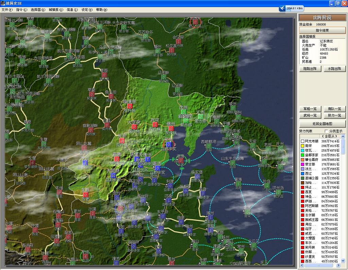
Task: Open the 城情报 menu
Action: [56, 10]
